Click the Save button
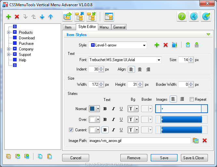 pos(164,158)
